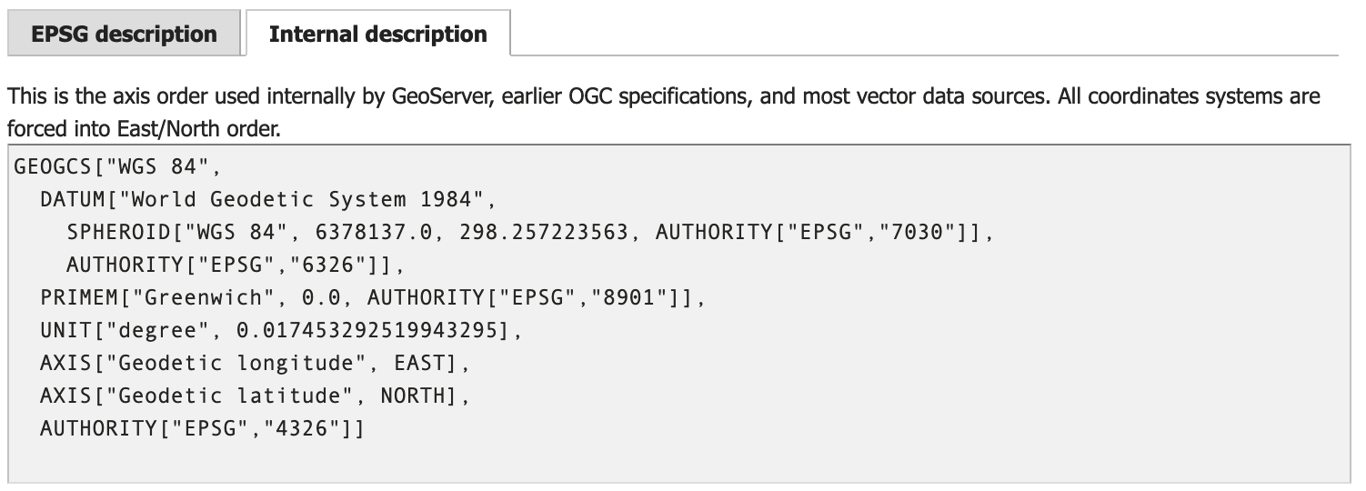Click the 0.017453292519943295 unit value

[x=367, y=330]
